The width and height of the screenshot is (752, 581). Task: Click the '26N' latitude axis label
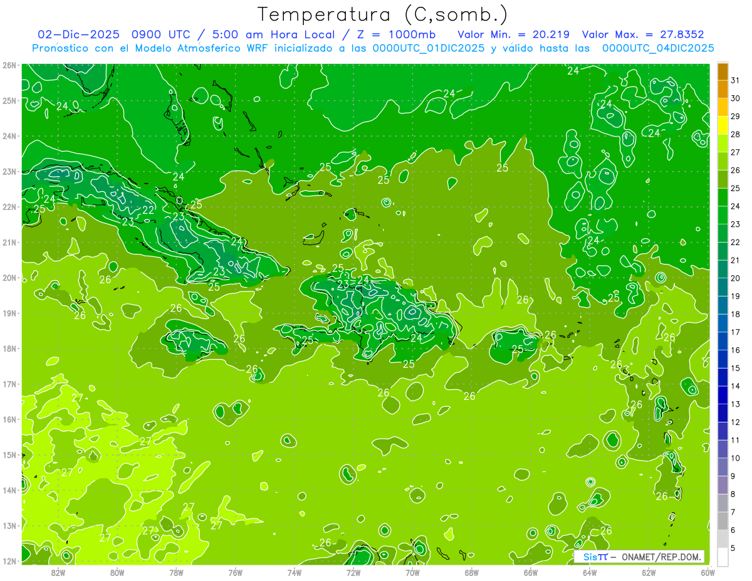coord(9,65)
